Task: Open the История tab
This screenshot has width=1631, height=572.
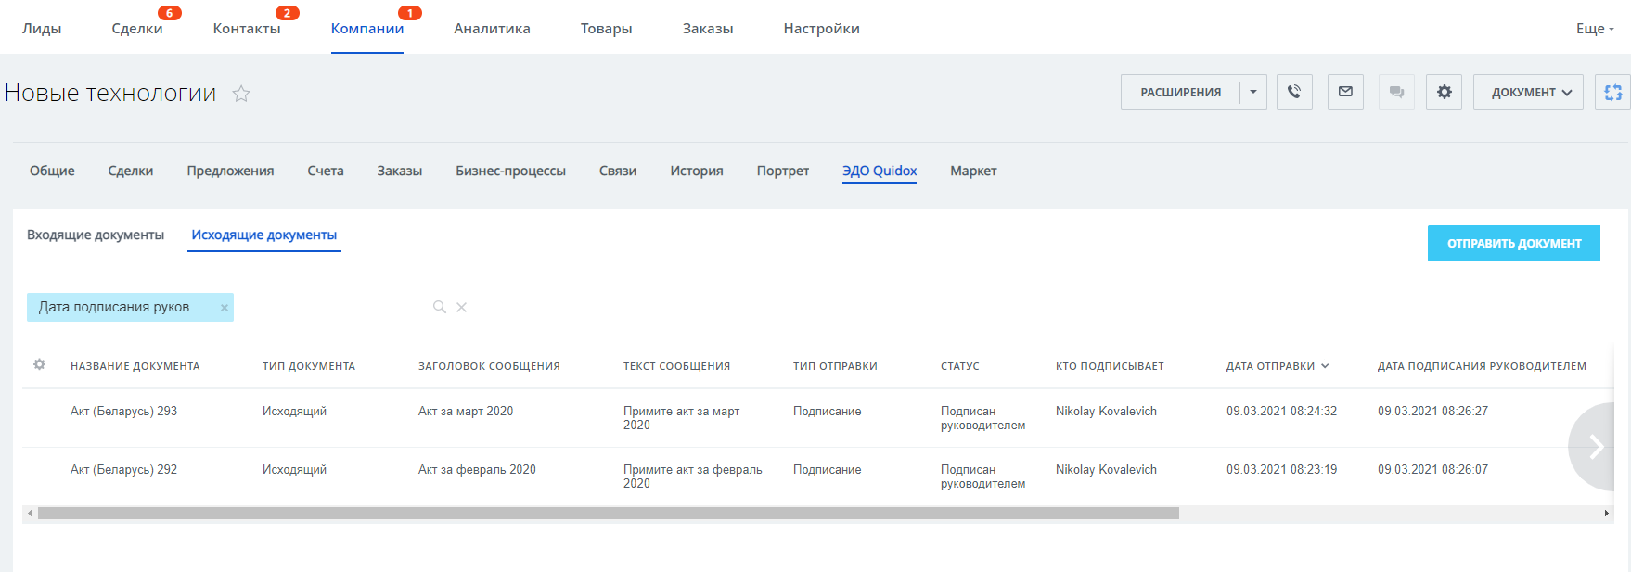Action: tap(696, 171)
